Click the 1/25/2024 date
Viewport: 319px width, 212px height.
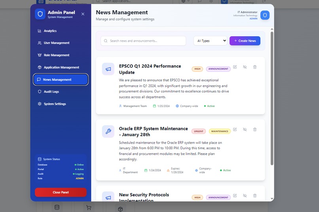click(163, 106)
